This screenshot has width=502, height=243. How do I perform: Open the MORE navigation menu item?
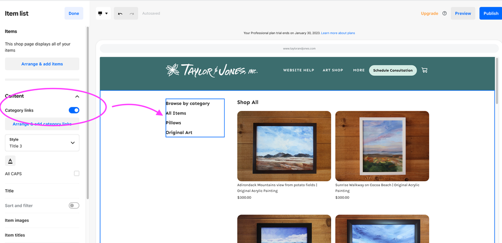[x=359, y=70]
